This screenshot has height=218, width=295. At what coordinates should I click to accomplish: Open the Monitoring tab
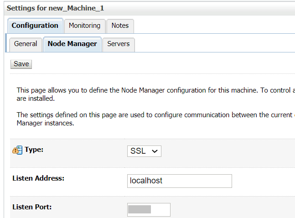tap(84, 26)
